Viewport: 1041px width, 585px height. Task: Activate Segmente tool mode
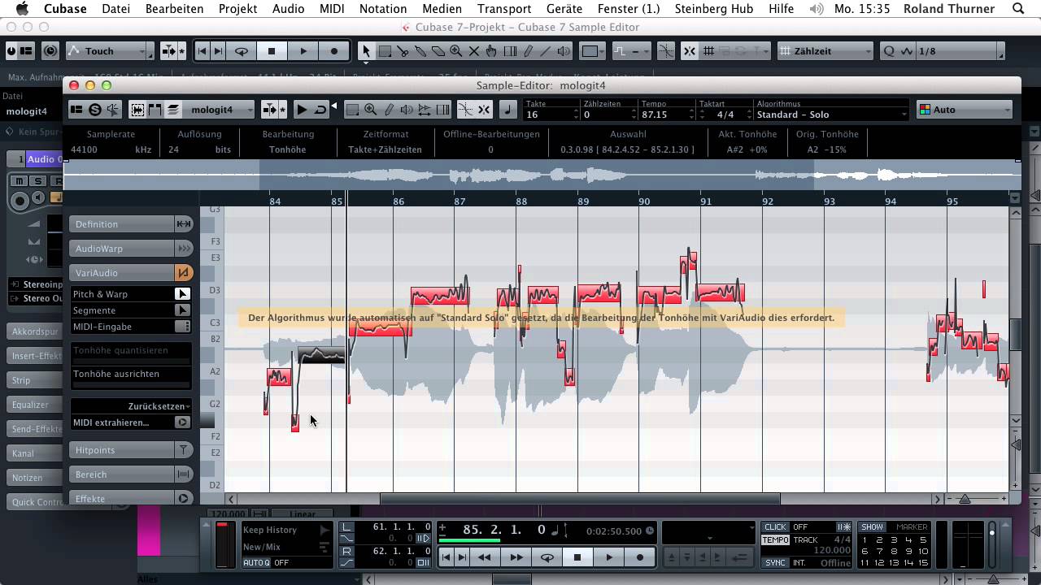(183, 310)
